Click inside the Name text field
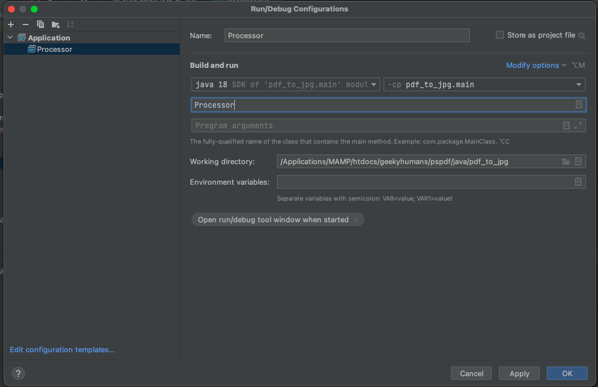 tap(342, 35)
